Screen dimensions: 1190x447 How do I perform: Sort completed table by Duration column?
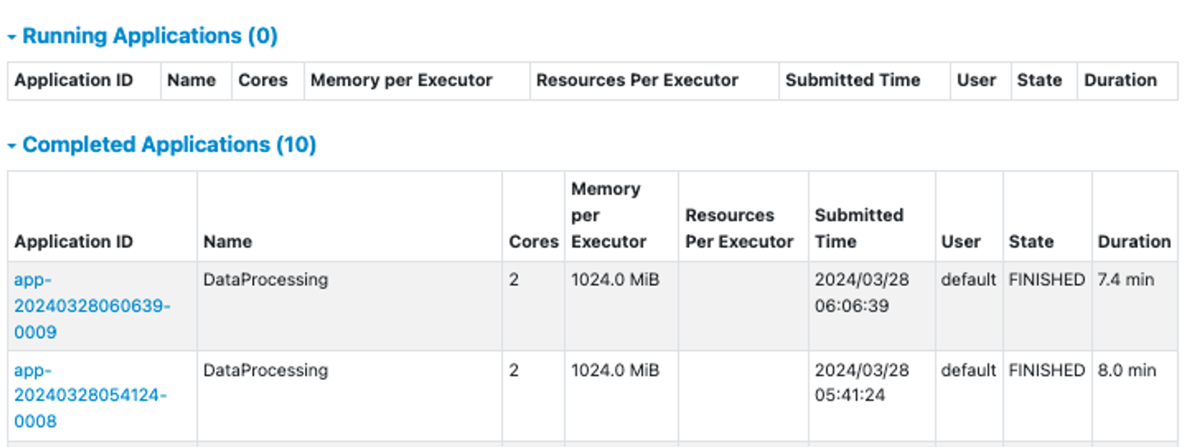tap(1134, 242)
